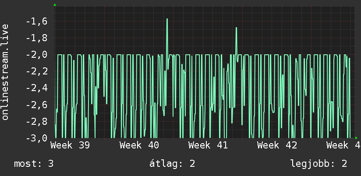Click the '-2,2' y-axis value

37,71
